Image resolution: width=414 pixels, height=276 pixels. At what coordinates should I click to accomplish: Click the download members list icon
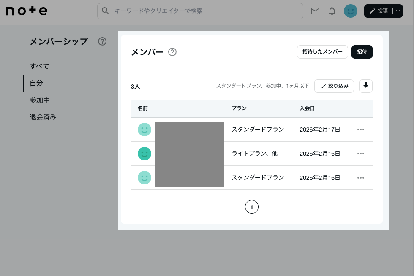[365, 86]
